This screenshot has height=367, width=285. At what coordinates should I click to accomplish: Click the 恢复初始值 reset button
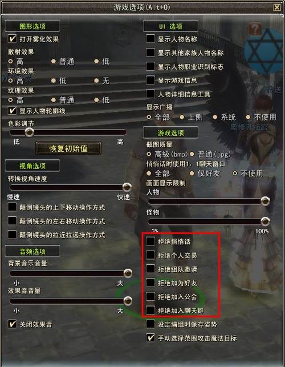pos(68,148)
